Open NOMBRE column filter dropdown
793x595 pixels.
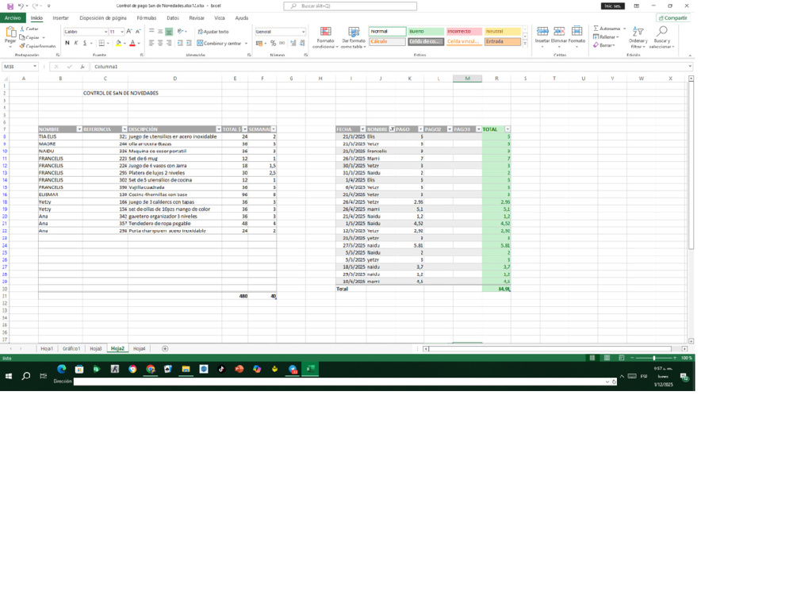(x=79, y=129)
